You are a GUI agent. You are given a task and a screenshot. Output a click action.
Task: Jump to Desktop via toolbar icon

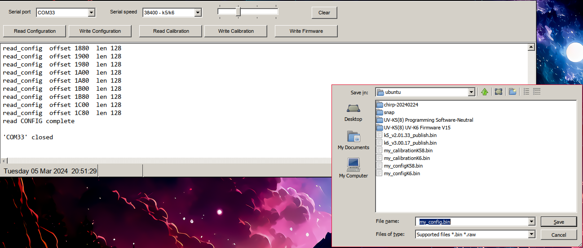tap(498, 92)
